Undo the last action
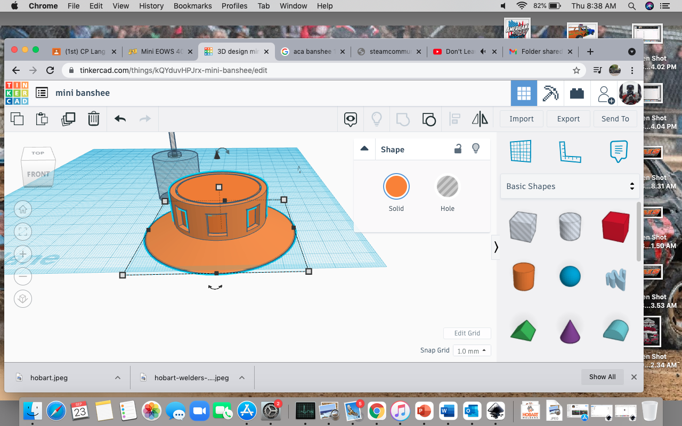 [120, 119]
